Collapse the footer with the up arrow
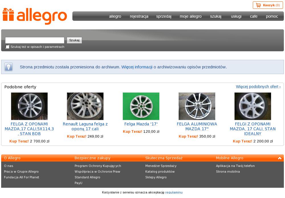Image resolution: width=285 pixels, height=198 pixels. click(280, 158)
